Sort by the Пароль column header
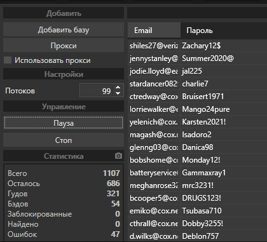267x242 pixels. click(224, 30)
